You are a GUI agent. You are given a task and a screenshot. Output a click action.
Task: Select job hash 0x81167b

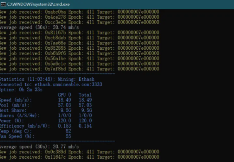pyautogui.click(x=55, y=33)
